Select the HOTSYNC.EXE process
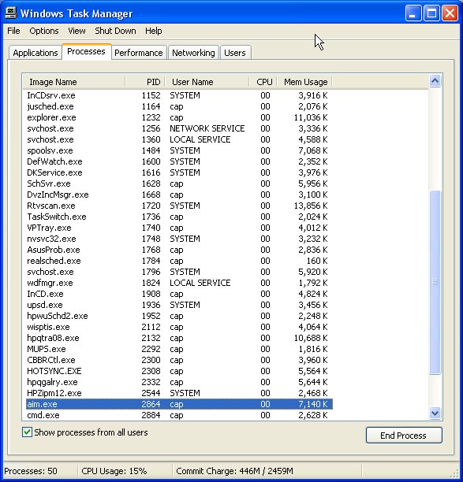 coord(179,371)
